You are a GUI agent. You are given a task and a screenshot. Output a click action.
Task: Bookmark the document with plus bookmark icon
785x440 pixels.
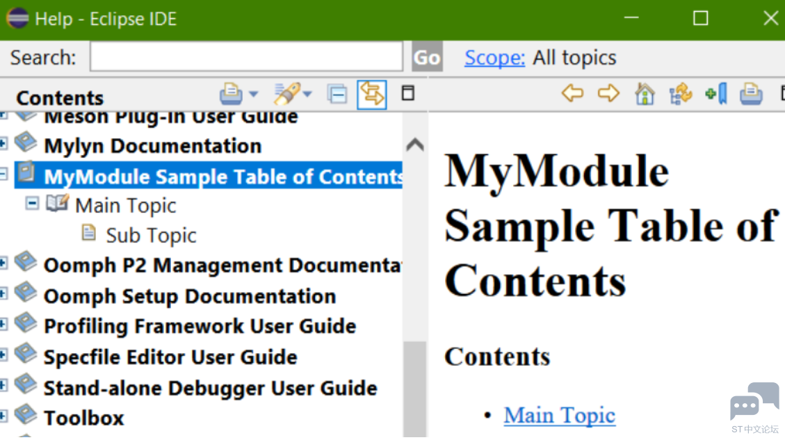coord(716,94)
